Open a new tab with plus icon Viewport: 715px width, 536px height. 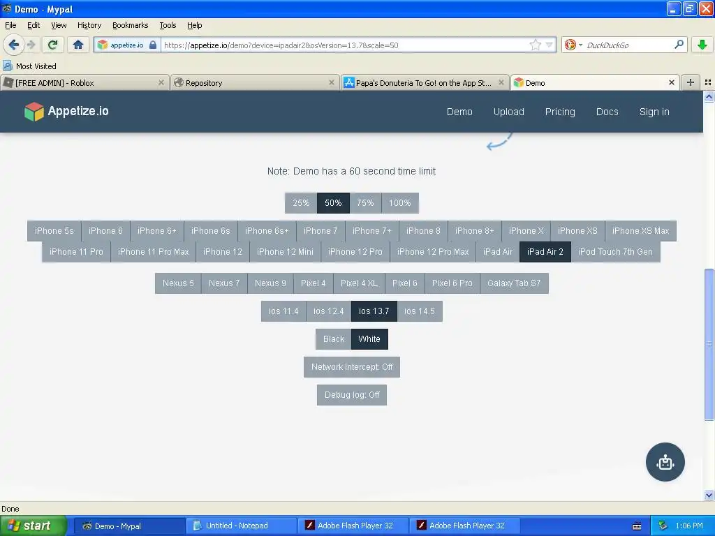[691, 82]
